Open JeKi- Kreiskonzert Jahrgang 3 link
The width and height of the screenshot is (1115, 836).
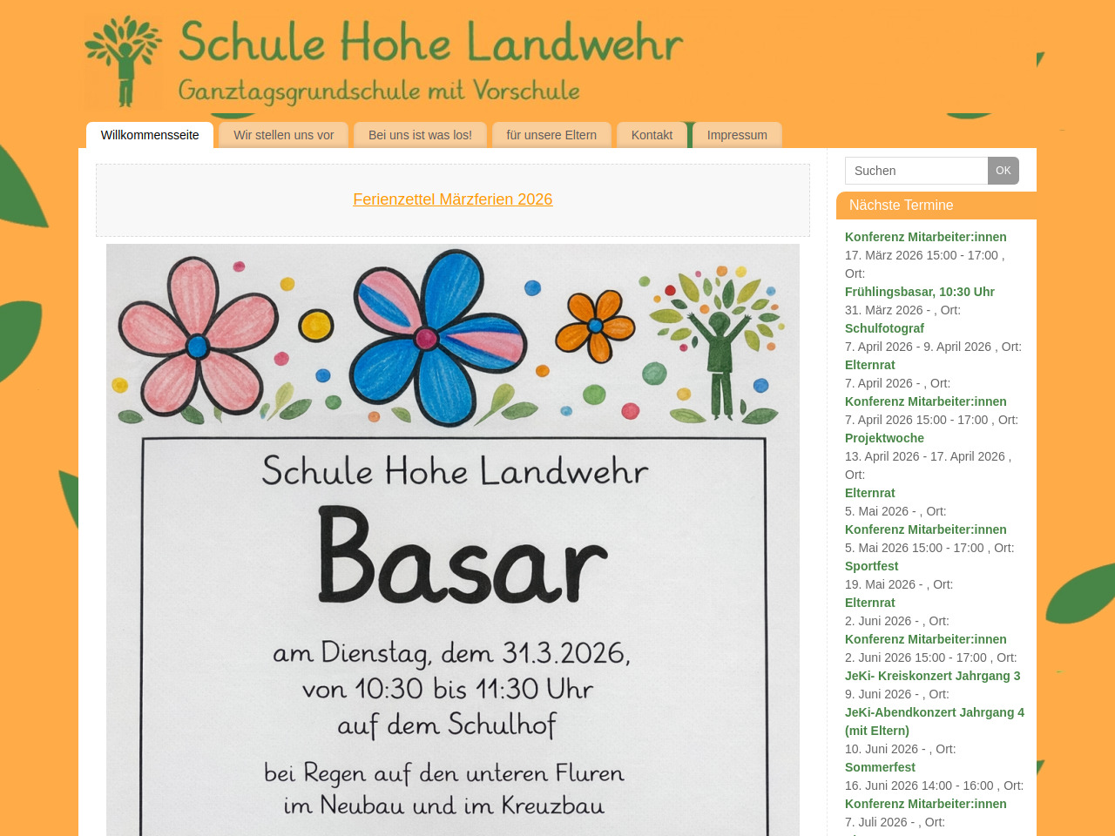tap(932, 676)
